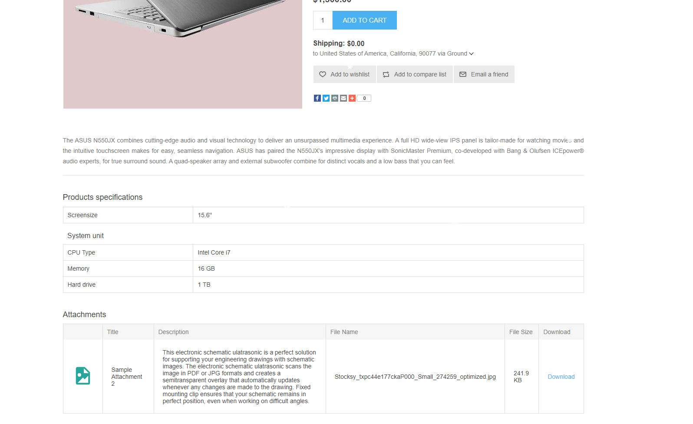The height and width of the screenshot is (424, 693).
Task: Click the 16 GB memory value
Action: (x=206, y=268)
